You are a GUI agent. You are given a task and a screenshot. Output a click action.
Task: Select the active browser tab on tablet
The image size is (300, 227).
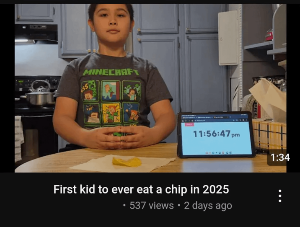[x=221, y=117]
